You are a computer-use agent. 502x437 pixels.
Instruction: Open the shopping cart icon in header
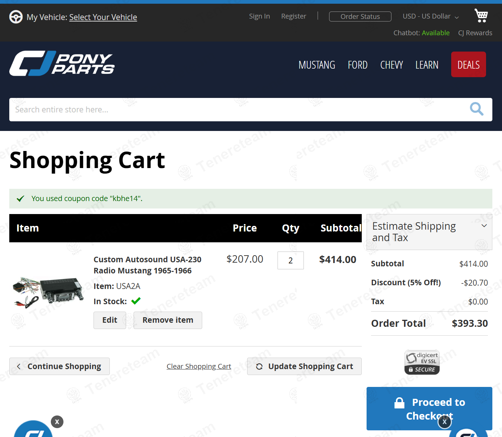481,16
